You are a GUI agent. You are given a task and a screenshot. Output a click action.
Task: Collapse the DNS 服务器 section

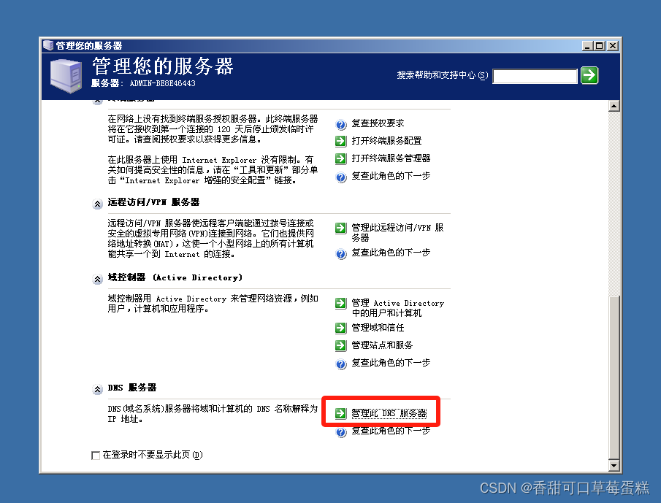pos(97,389)
